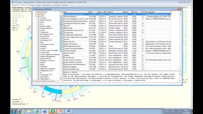Open Word from taskbar

pyautogui.click(x=69, y=111)
